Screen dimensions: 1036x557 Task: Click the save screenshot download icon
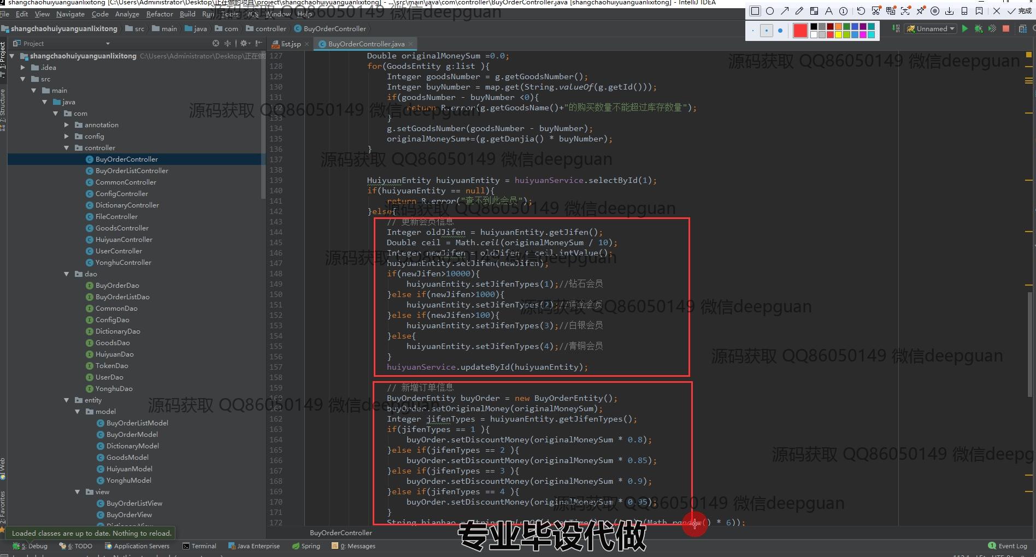coord(950,11)
